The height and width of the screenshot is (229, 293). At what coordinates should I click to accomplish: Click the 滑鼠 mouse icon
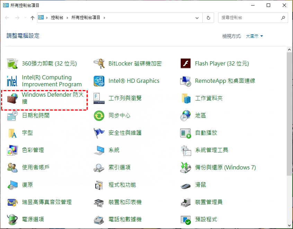(186, 185)
